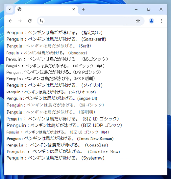
Task: Close the current browser tab
Action: pos(74,9)
